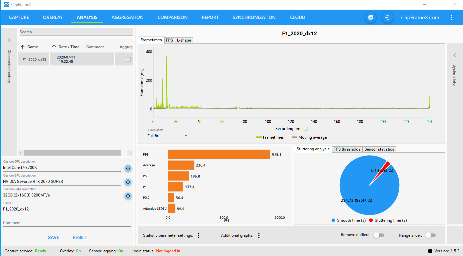Go to the COMPARISON tab
Screen dimensions: 463x256
[x=172, y=17]
